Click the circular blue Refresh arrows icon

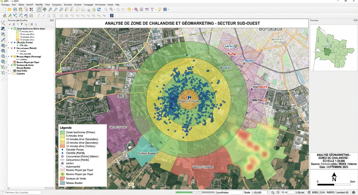coord(99,9)
